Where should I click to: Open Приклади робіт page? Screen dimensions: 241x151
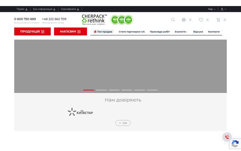(x=160, y=32)
